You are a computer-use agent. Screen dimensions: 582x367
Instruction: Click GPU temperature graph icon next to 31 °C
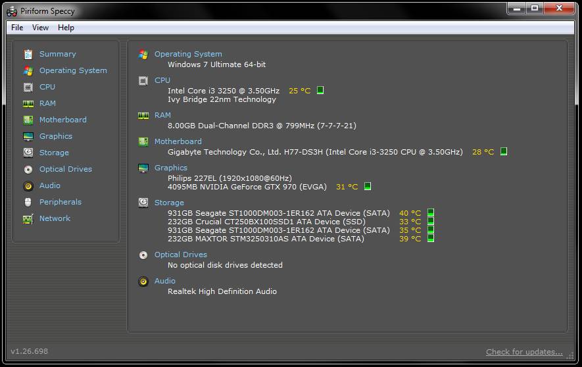[x=368, y=186]
